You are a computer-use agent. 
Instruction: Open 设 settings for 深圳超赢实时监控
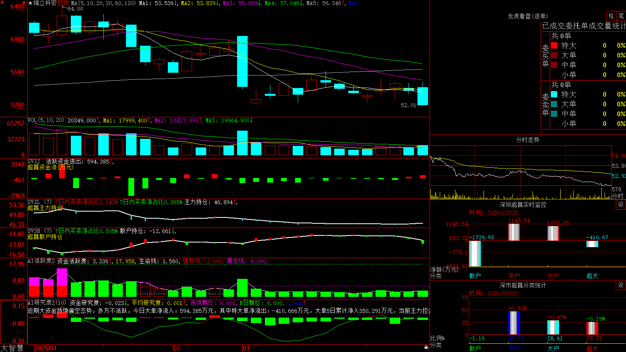tap(621, 205)
